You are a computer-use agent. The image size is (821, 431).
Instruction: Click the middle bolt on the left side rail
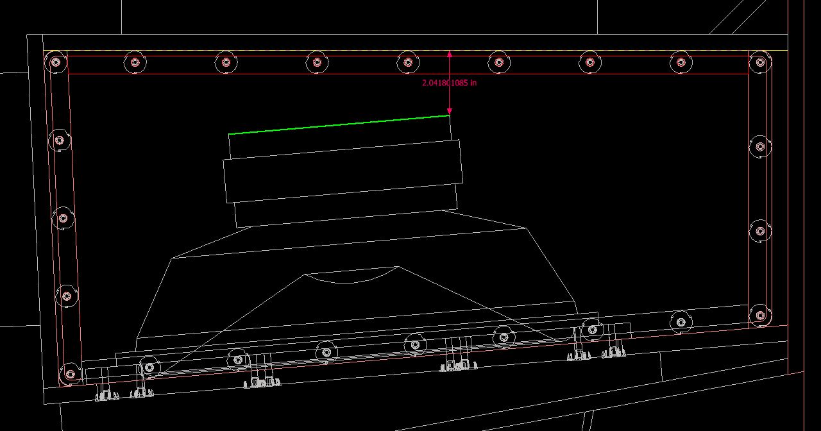tap(63, 218)
